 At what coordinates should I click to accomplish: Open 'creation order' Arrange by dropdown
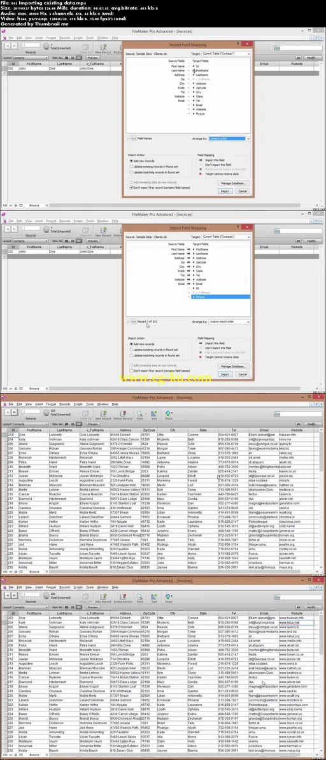coord(229,138)
